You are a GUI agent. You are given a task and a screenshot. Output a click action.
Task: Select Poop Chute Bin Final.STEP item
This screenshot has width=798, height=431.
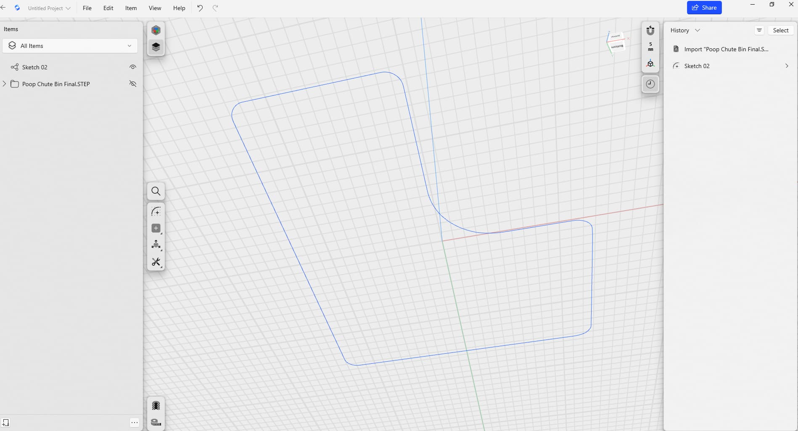tap(56, 84)
